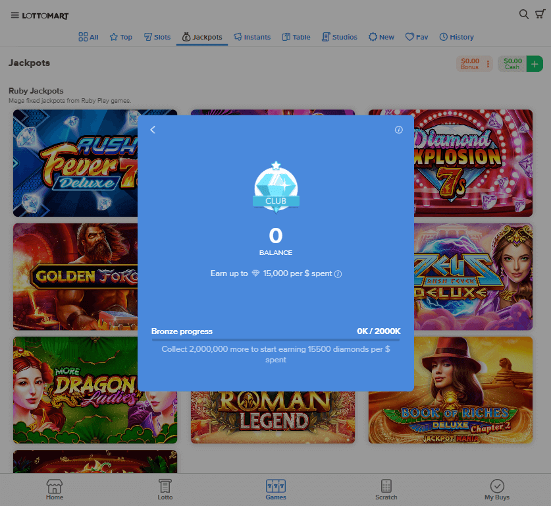Go to Home in bottom navigation
The height and width of the screenshot is (506, 551).
pyautogui.click(x=55, y=490)
